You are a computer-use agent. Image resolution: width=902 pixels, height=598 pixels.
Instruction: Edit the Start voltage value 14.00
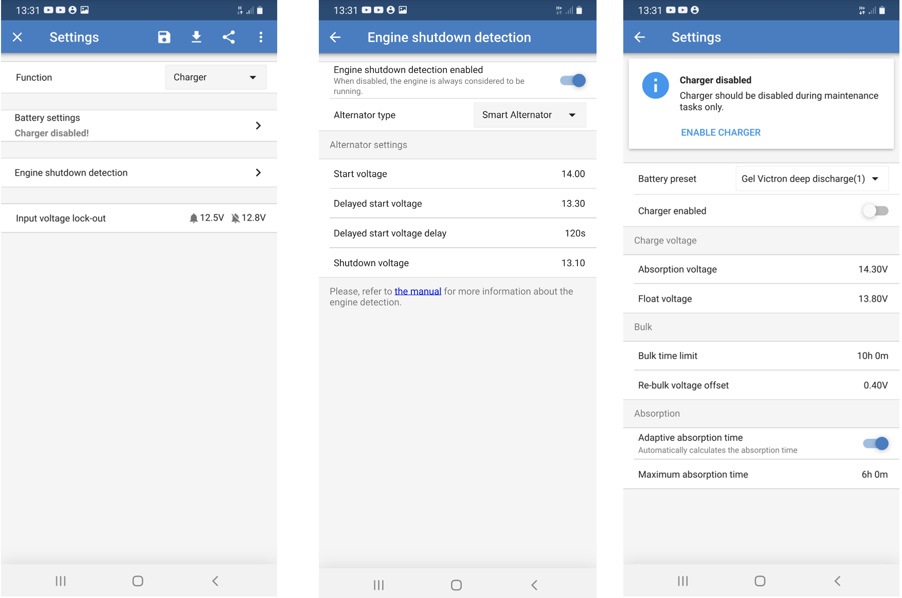573,174
